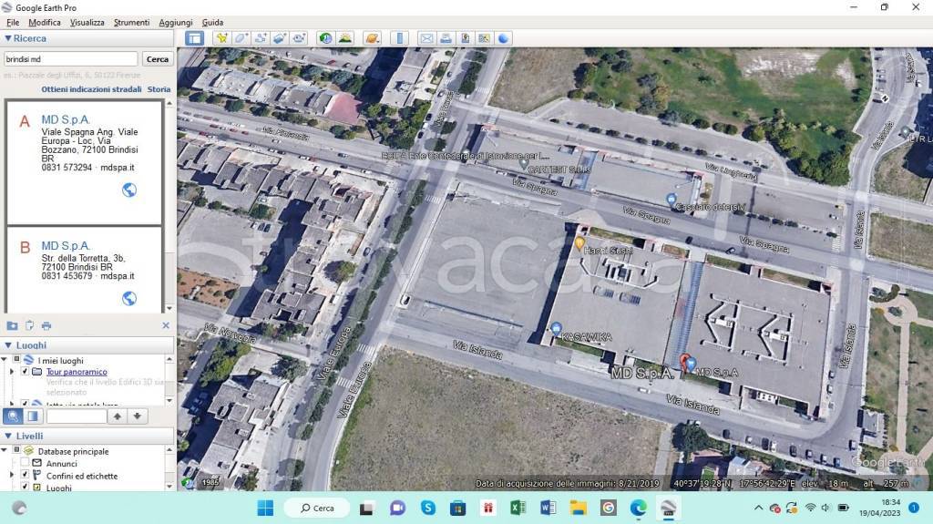Click the Tour panoramico link
This screenshot has height=524, width=933.
pyautogui.click(x=77, y=372)
